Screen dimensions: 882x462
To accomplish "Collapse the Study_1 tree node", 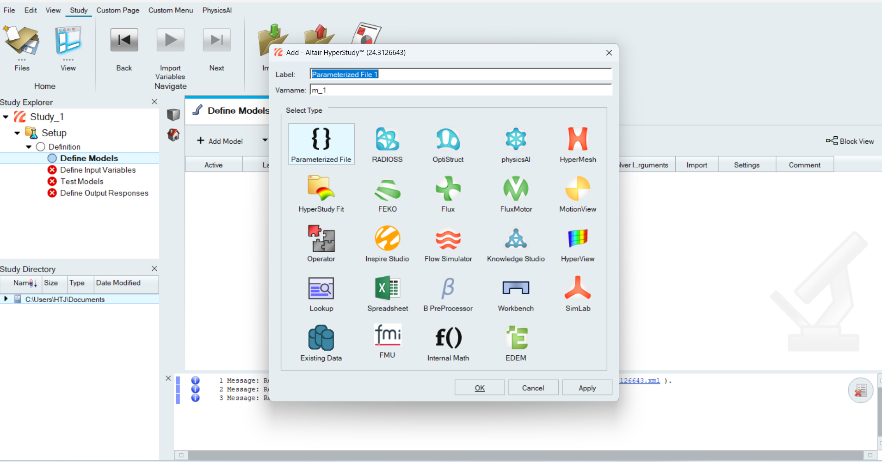I will pos(6,116).
